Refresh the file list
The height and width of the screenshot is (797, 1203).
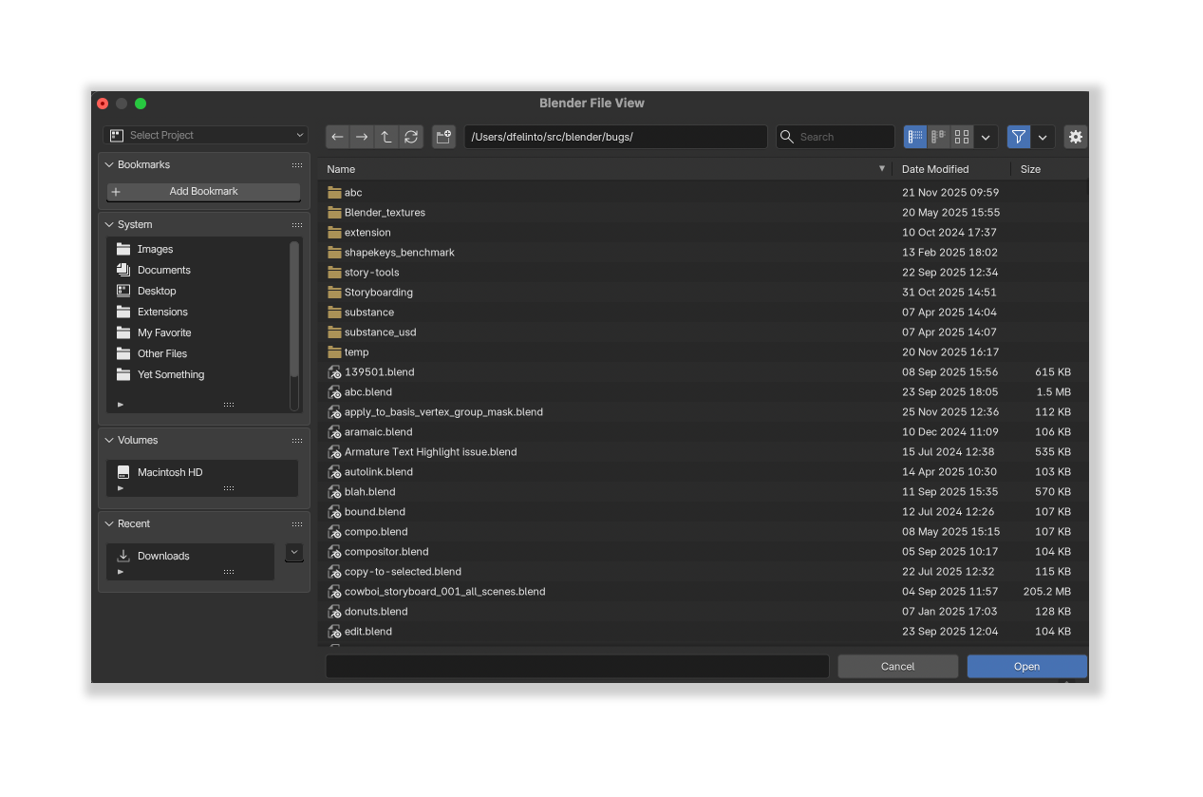click(411, 137)
